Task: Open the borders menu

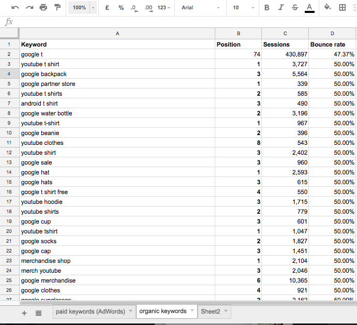Action: click(342, 8)
